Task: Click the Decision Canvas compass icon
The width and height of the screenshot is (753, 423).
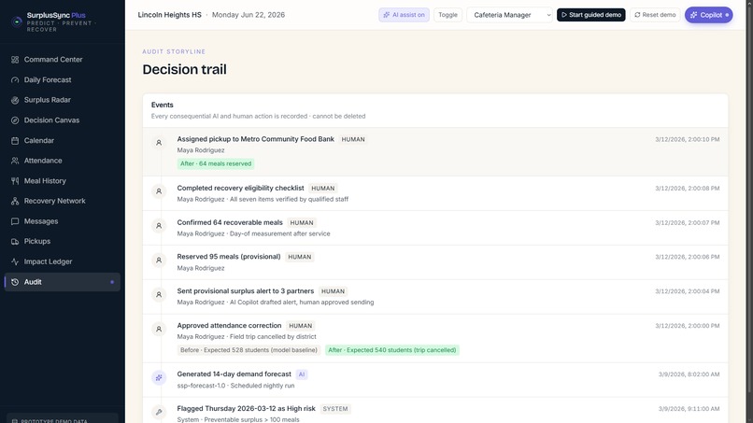Action: pos(15,120)
